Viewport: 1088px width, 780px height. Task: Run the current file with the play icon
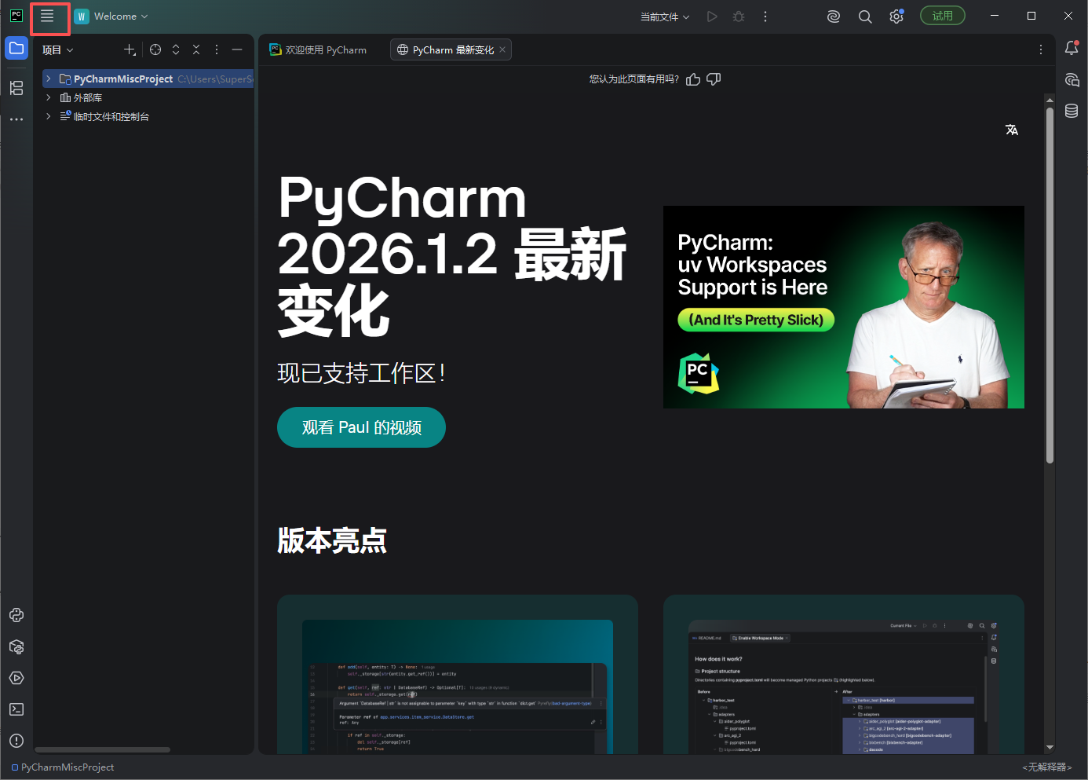tap(712, 16)
